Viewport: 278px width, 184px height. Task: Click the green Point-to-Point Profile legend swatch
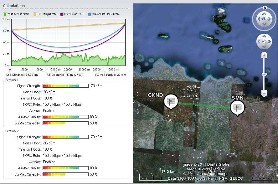point(5,14)
